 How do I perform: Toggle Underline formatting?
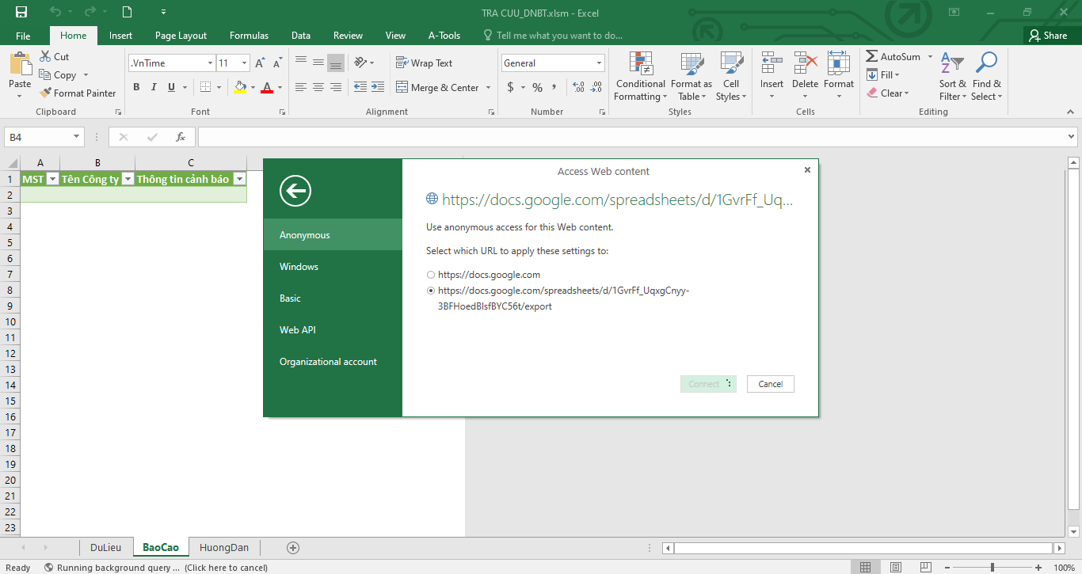click(x=171, y=87)
